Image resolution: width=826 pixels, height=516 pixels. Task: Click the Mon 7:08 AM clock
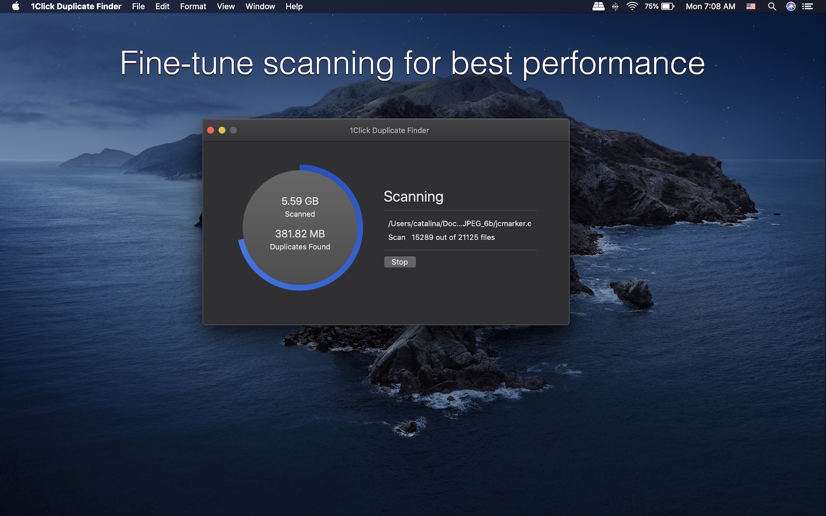pos(710,6)
